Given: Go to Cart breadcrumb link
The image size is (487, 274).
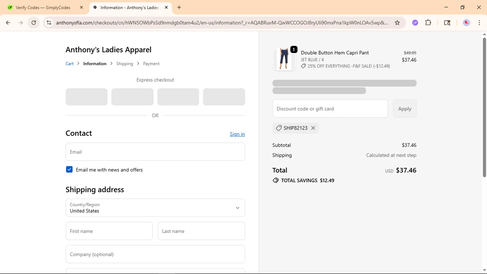Looking at the screenshot, I should 69,64.
